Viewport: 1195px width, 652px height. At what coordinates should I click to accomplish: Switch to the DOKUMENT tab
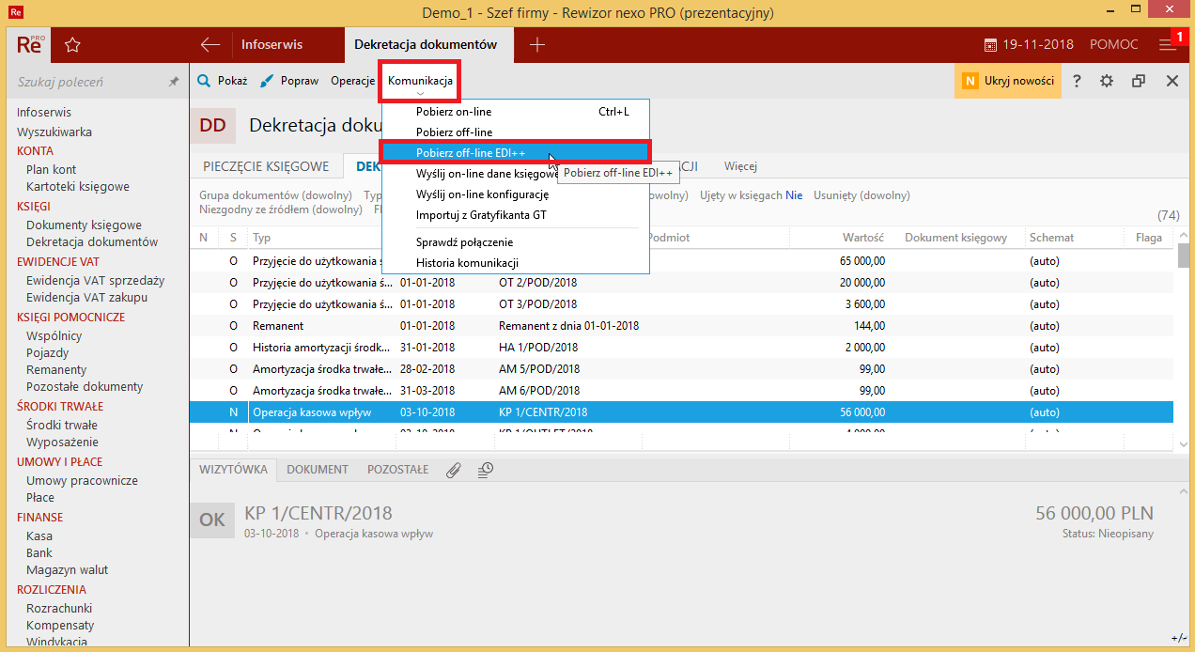(x=319, y=469)
